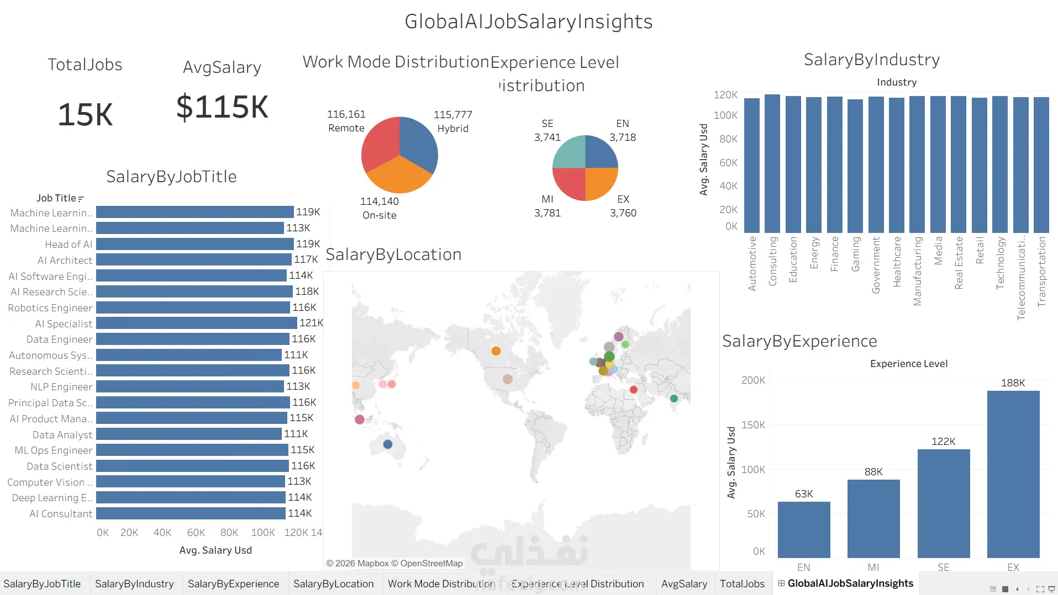The width and height of the screenshot is (1058, 595).
Task: Select the AI Specialist salary bar
Action: coord(197,323)
